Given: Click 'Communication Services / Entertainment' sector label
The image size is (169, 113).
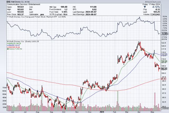Looking at the screenshot, I should [x=24, y=4].
